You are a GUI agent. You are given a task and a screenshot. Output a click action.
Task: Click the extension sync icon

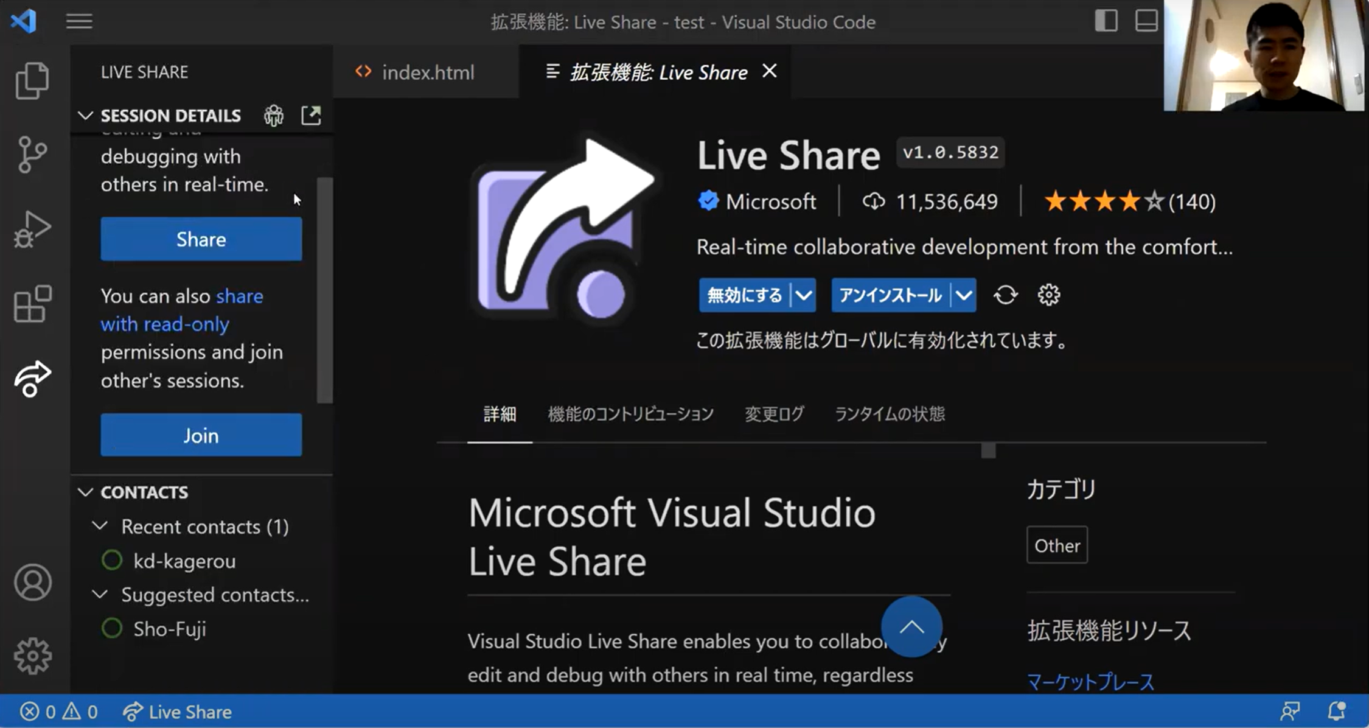(x=1005, y=295)
